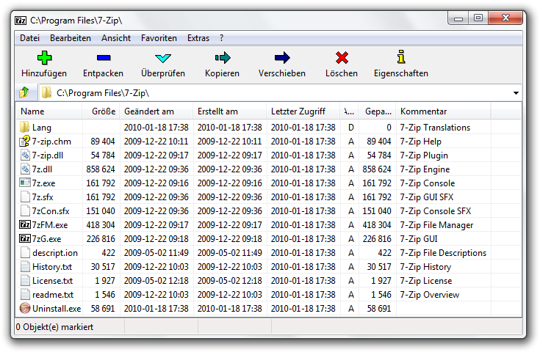
Task: Minimize the 7-Zip window
Action: tap(458, 19)
